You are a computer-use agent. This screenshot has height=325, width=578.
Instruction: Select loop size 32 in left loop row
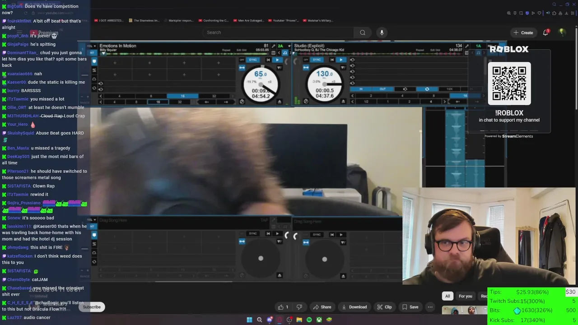click(x=214, y=96)
